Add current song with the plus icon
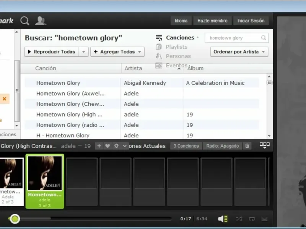 [99, 146]
